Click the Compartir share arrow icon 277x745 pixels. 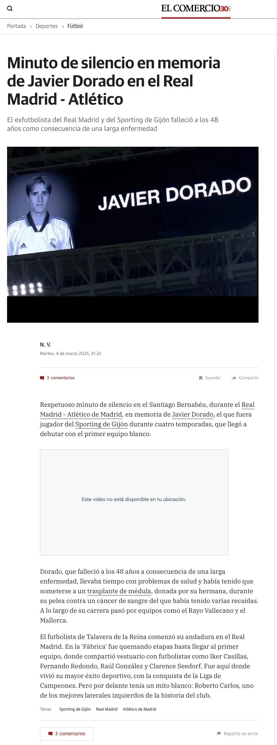click(234, 378)
